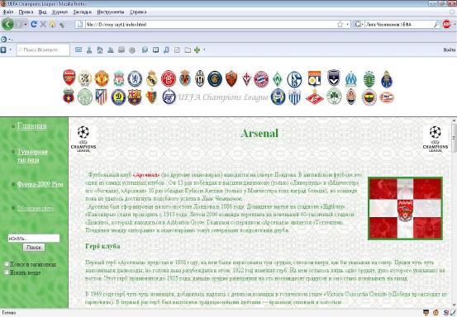Bookmark this page with the star icon
457x317 pixels.
(x=340, y=25)
